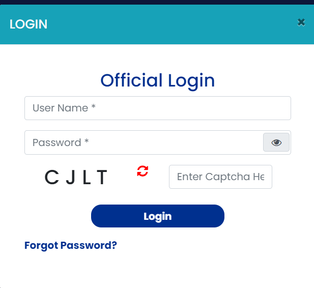Viewport: 314px width, 288px height.
Task: Select the Enter Captcha Here text box
Action: pos(220,177)
